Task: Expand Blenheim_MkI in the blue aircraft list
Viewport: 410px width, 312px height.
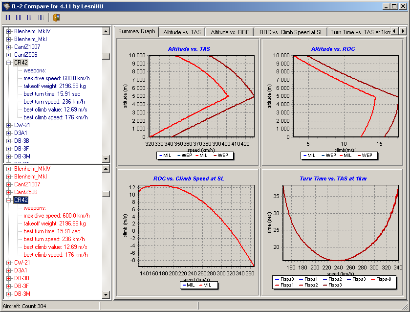Action: pyautogui.click(x=9, y=39)
